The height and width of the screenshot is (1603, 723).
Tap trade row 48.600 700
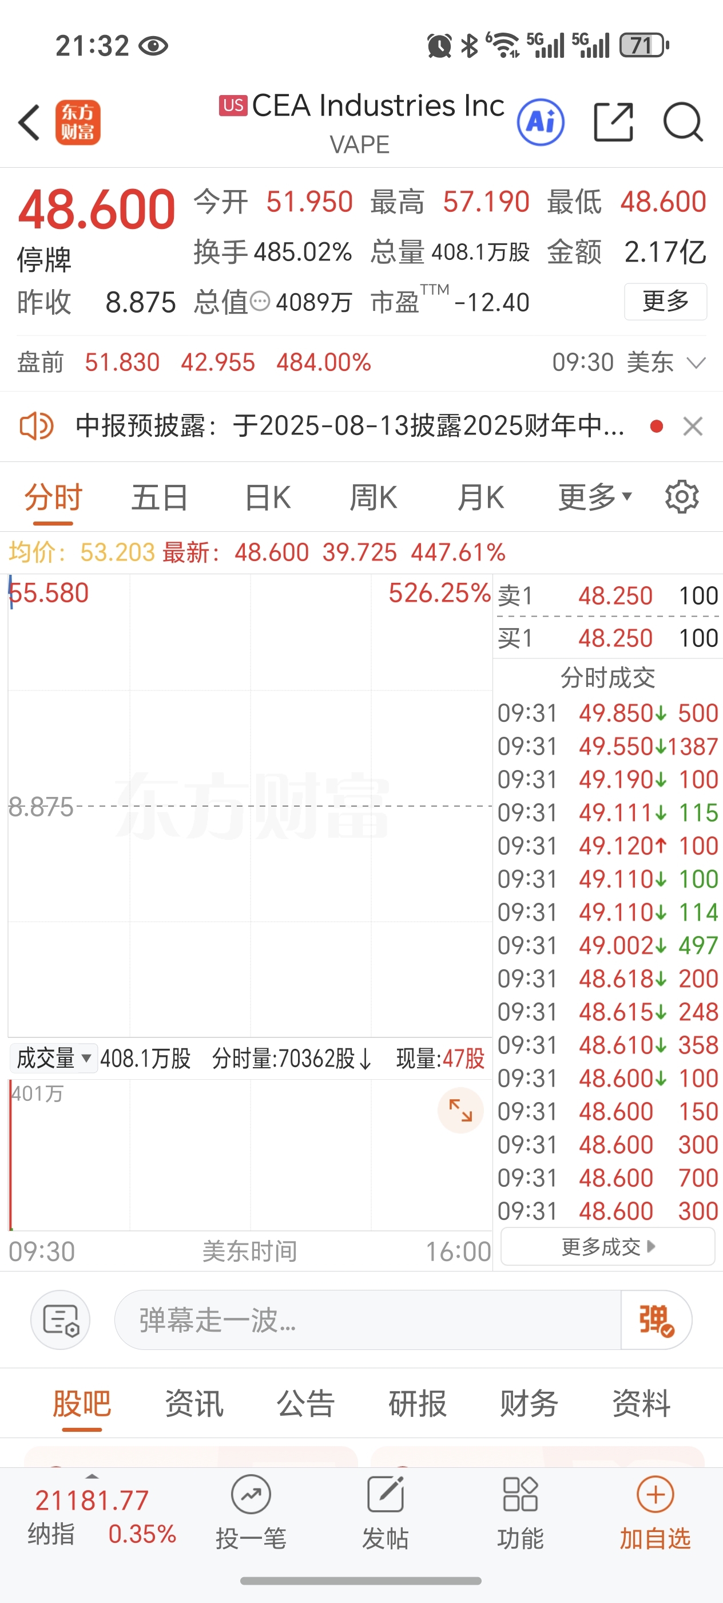coord(608,1178)
